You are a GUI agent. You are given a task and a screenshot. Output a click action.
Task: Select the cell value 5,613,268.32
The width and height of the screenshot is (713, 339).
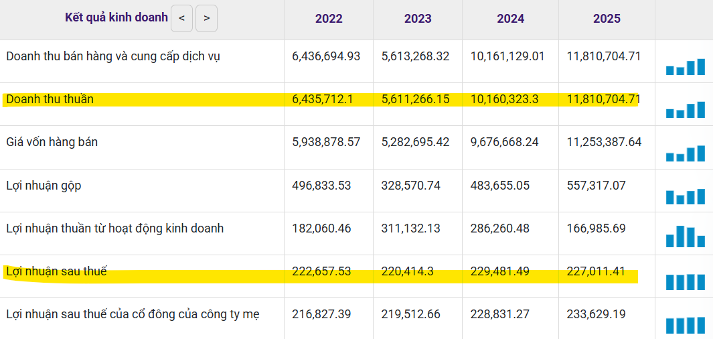415,56
